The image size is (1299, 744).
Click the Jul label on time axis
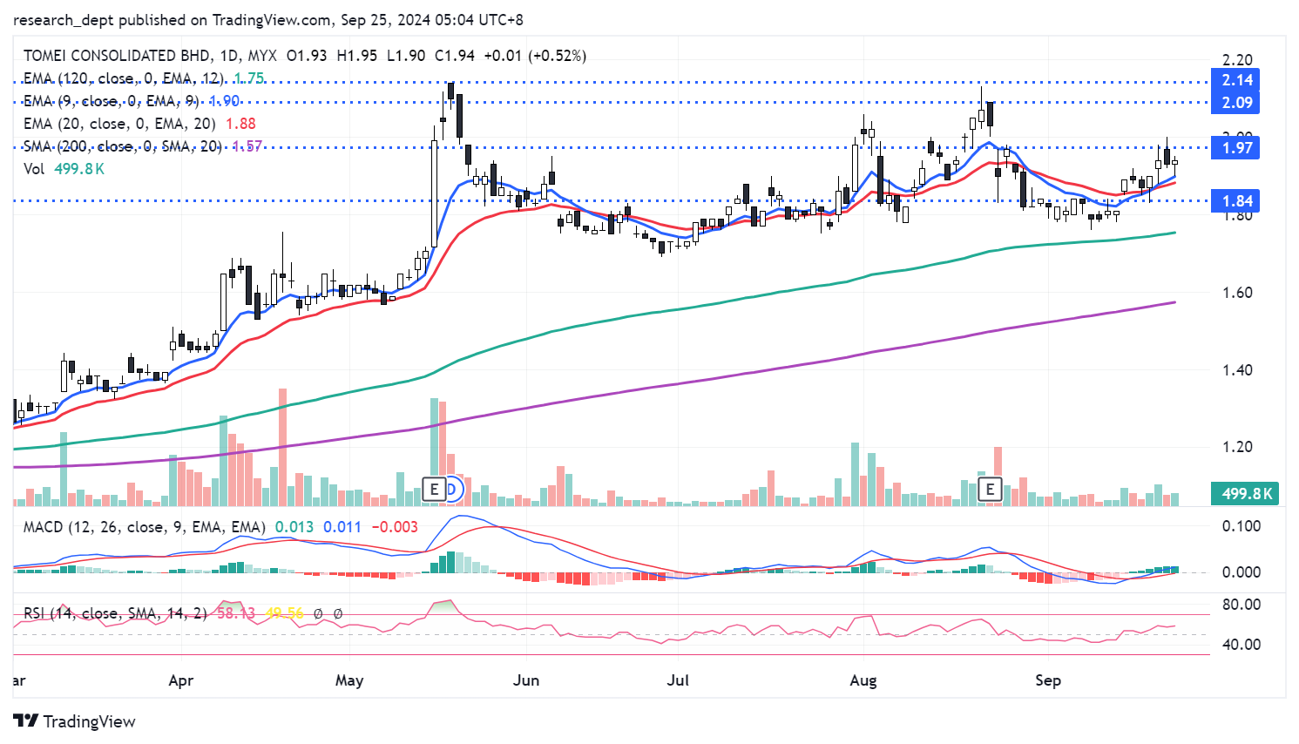point(677,680)
